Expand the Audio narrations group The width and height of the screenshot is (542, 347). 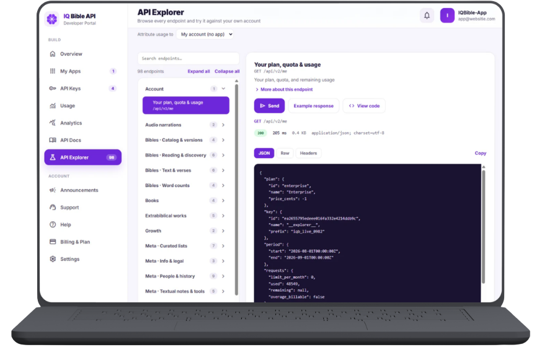(223, 125)
